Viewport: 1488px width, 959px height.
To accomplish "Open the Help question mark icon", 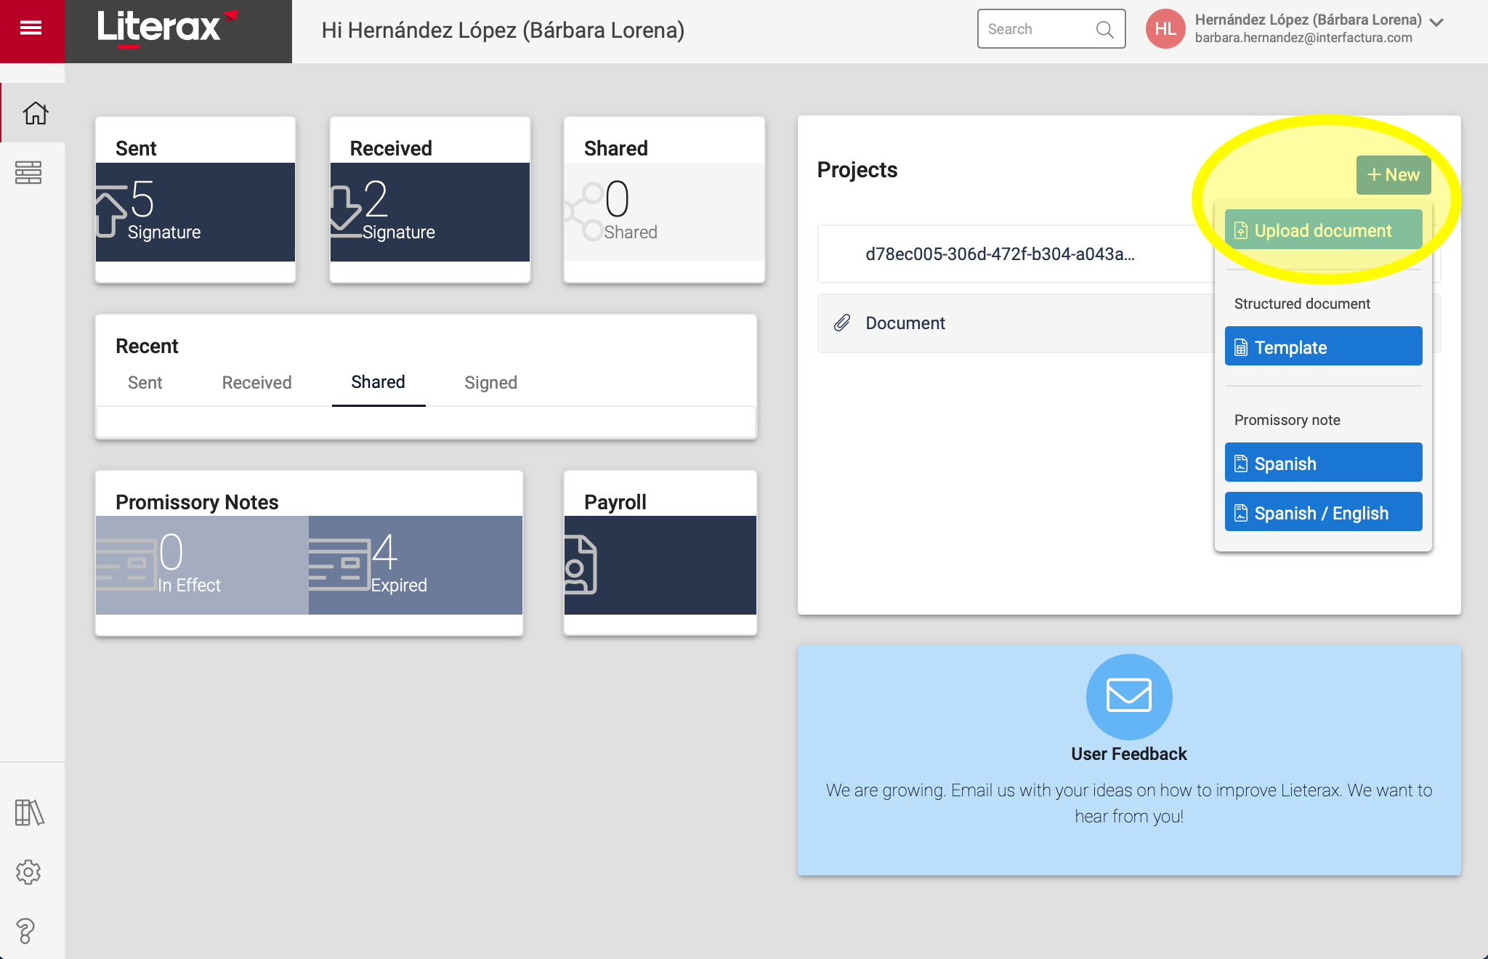I will click(x=25, y=931).
